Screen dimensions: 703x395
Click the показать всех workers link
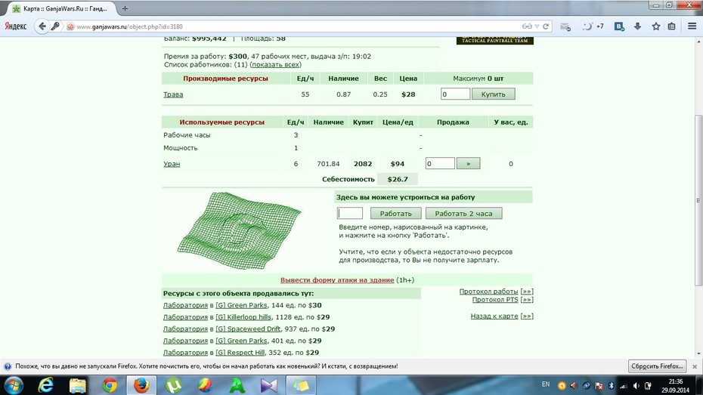coord(275,64)
